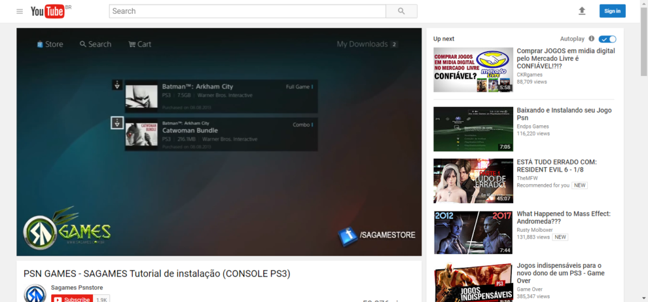The width and height of the screenshot is (648, 302).
Task: Click the JOGOS INDISPENSÁVEIS thumbnail
Action: [x=473, y=282]
